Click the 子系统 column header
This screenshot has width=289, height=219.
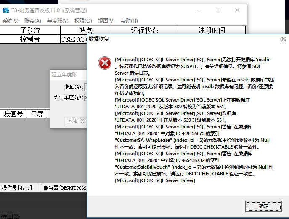point(30,30)
